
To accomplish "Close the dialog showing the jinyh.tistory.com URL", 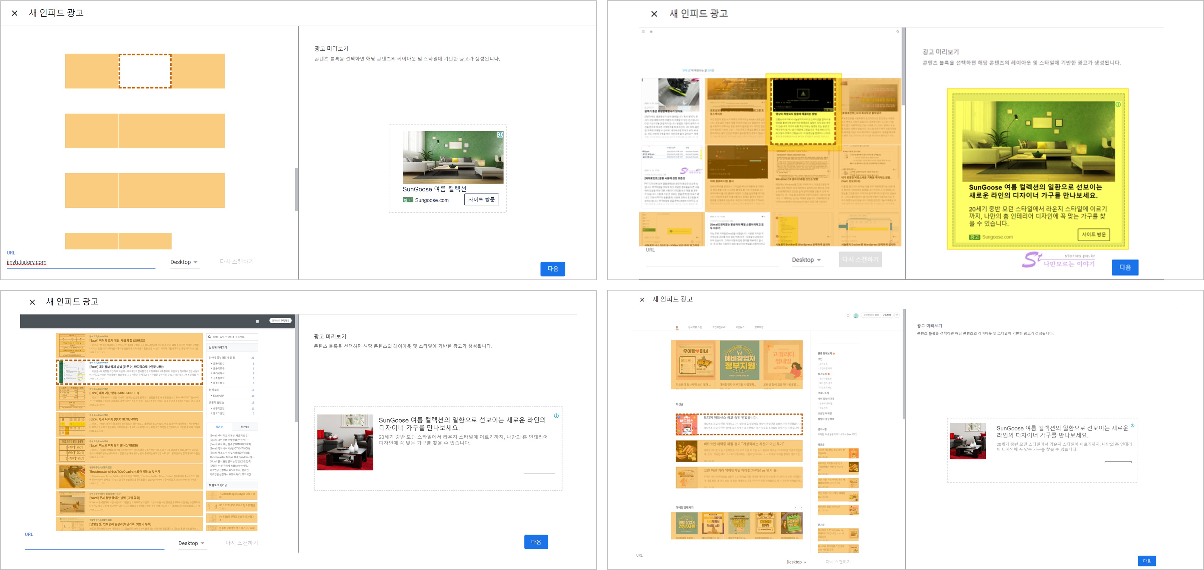I will pyautogui.click(x=15, y=13).
